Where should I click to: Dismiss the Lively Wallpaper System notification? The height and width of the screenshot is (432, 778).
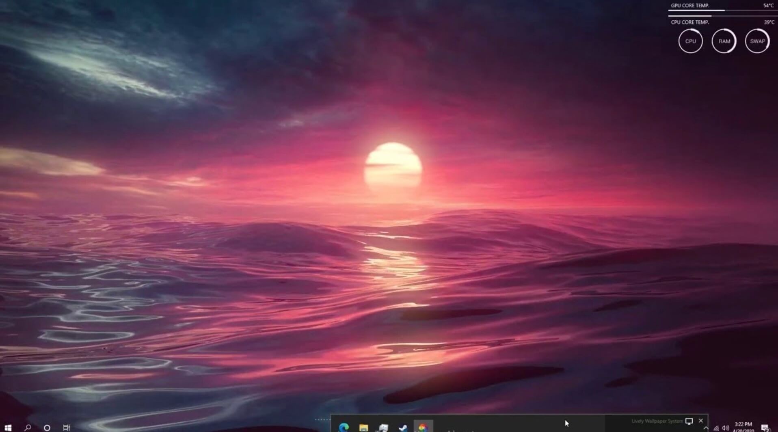[x=701, y=421]
